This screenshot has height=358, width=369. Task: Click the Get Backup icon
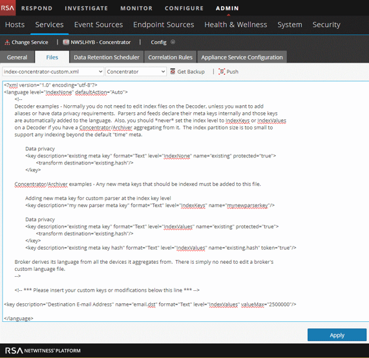[x=173, y=71]
